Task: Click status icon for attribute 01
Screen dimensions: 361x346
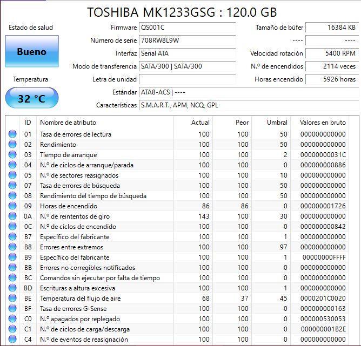Action: click(x=12, y=134)
